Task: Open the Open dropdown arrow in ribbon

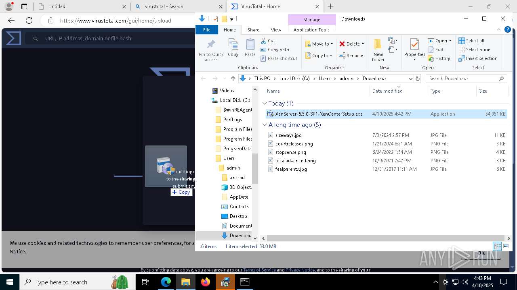Action: click(450, 41)
